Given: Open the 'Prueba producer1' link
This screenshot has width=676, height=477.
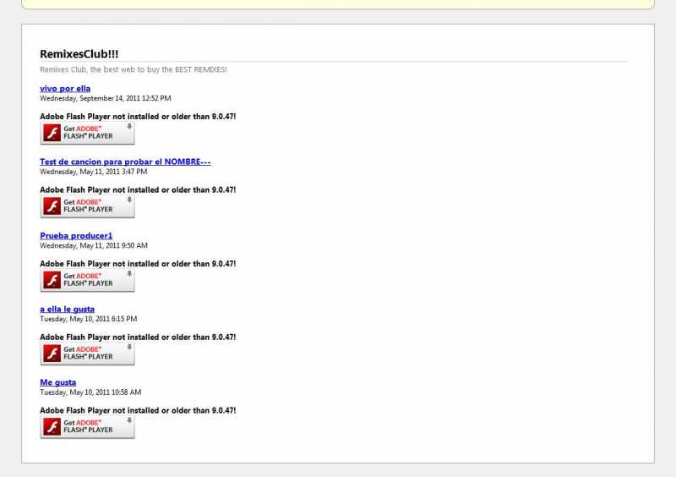Looking at the screenshot, I should tap(76, 236).
